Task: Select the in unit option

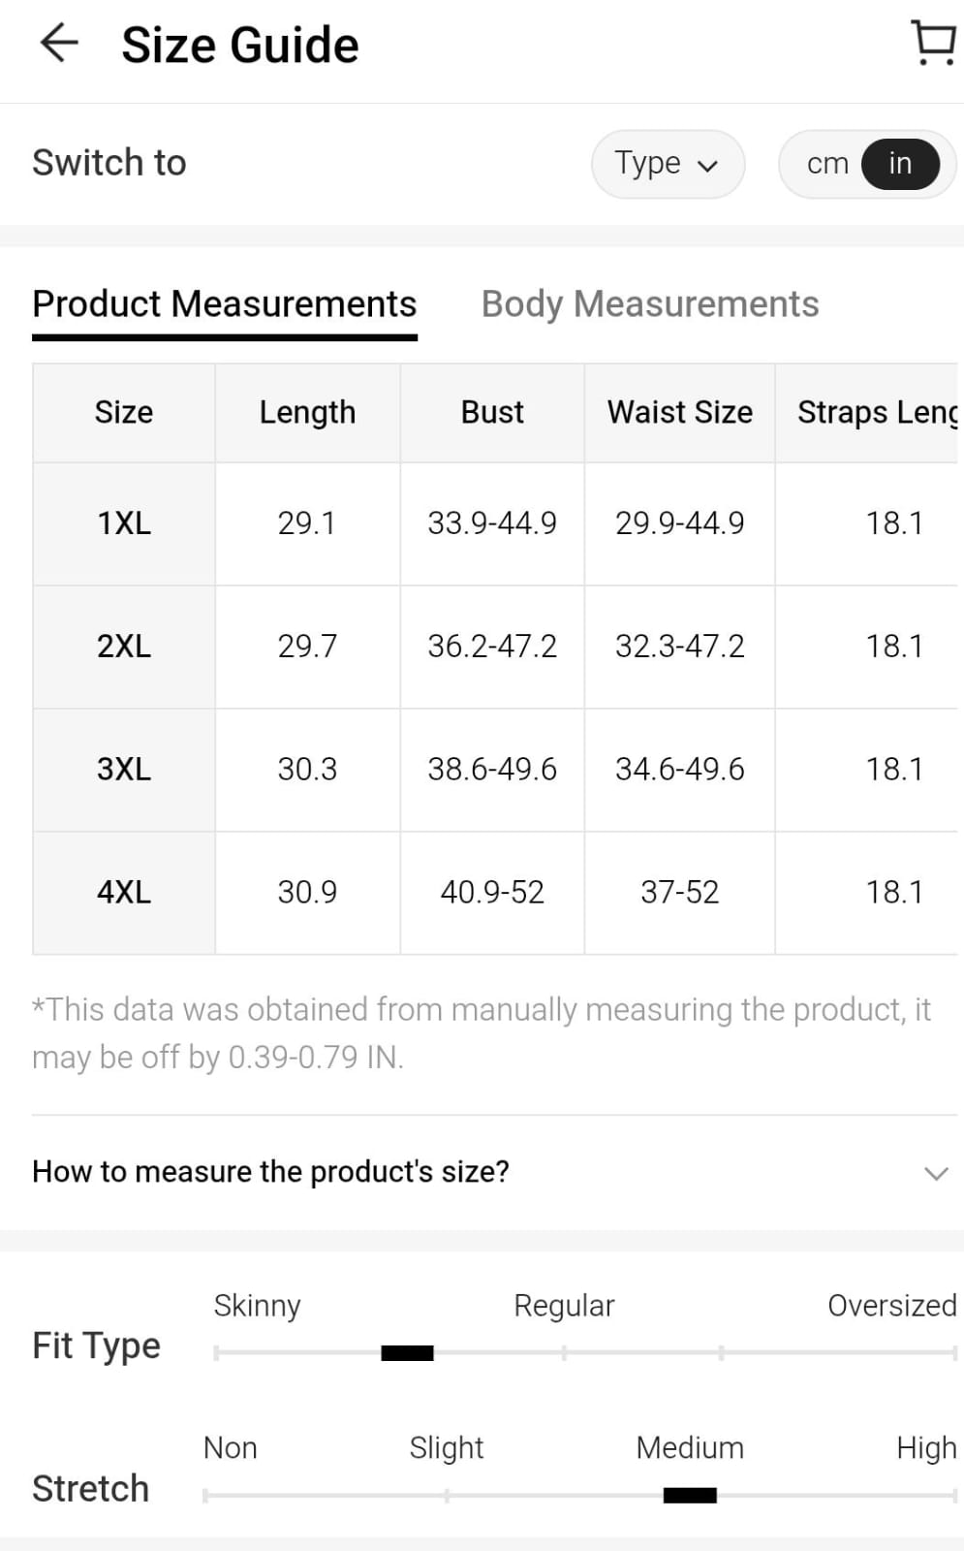Action: 900,164
